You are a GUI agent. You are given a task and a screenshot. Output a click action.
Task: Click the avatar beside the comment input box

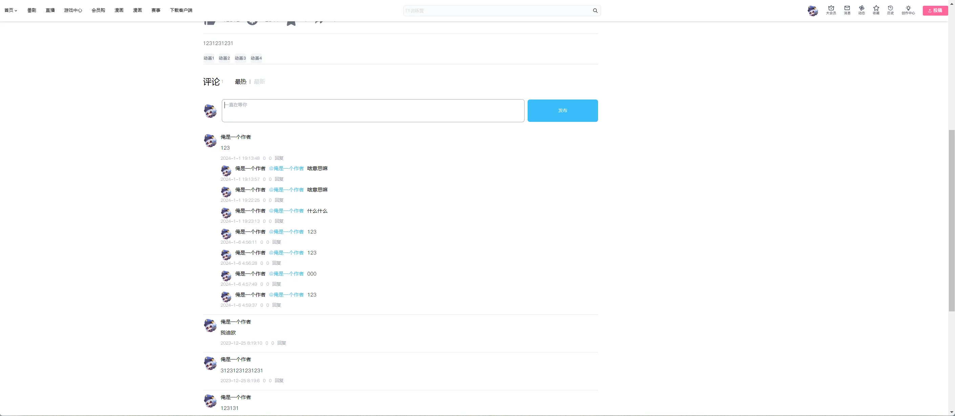[210, 110]
